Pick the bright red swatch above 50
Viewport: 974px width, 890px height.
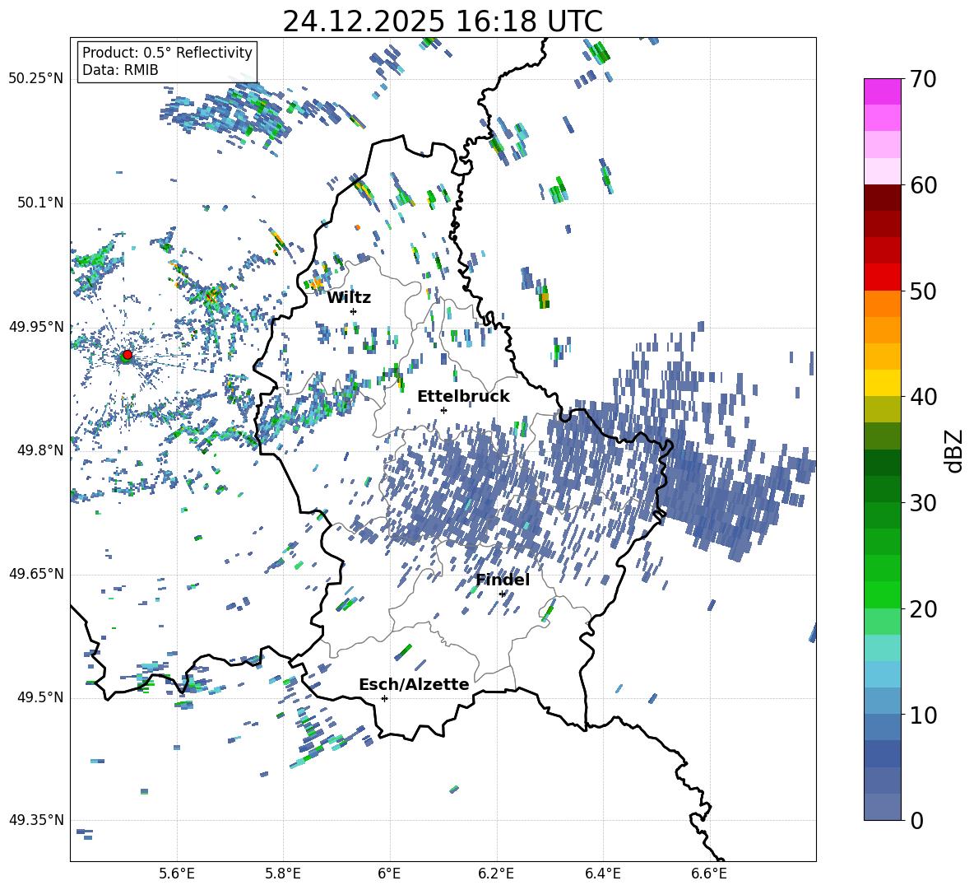(882, 277)
